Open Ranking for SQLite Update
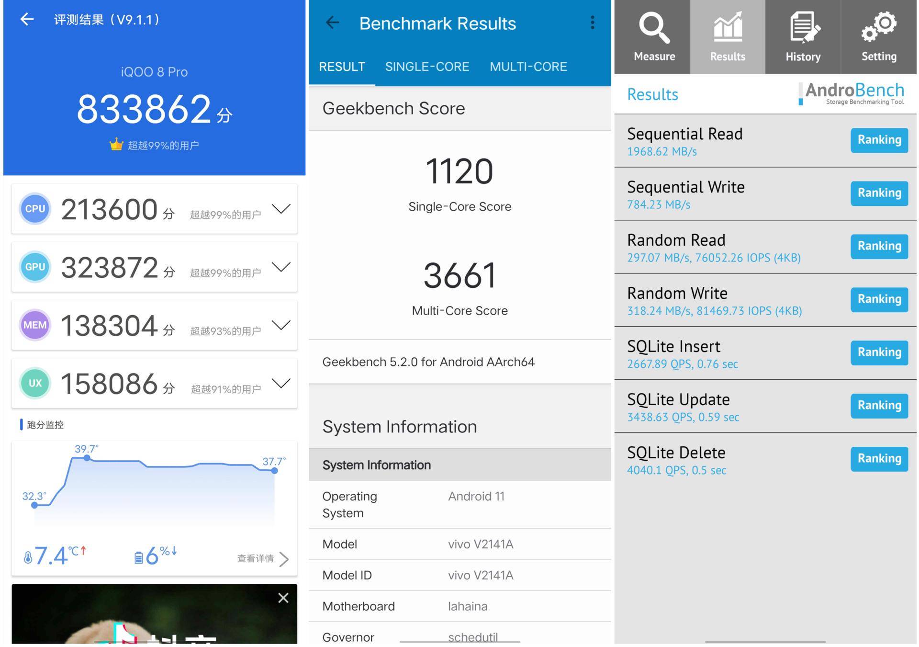This screenshot has height=647, width=919. pyautogui.click(x=879, y=406)
